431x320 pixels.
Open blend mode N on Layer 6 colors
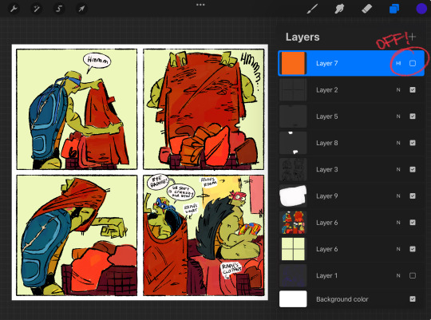tap(398, 222)
